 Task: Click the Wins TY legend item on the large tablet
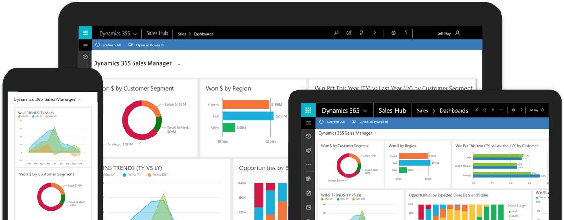[x=131, y=175]
